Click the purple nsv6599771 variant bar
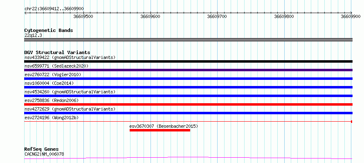This screenshot has height=163, width=364. click(x=188, y=70)
